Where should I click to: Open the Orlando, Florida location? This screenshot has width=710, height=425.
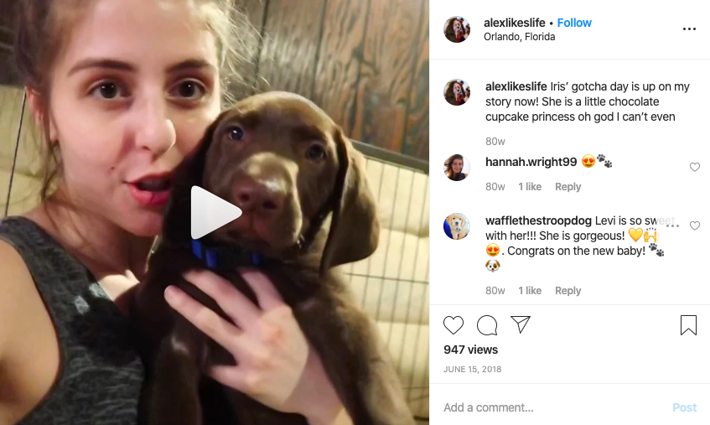(x=520, y=37)
